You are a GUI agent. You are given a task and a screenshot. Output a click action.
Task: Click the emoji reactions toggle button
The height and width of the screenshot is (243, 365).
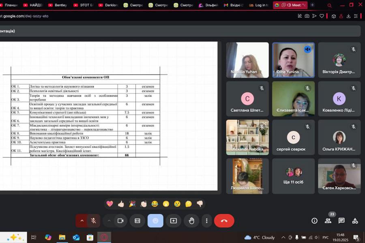[155, 221]
